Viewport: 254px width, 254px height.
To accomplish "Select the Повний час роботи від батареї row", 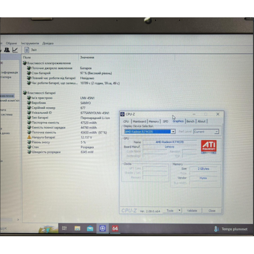I will click(74, 78).
